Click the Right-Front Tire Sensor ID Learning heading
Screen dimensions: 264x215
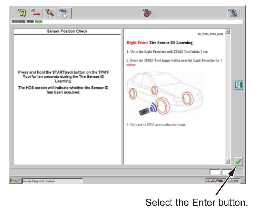160,43
